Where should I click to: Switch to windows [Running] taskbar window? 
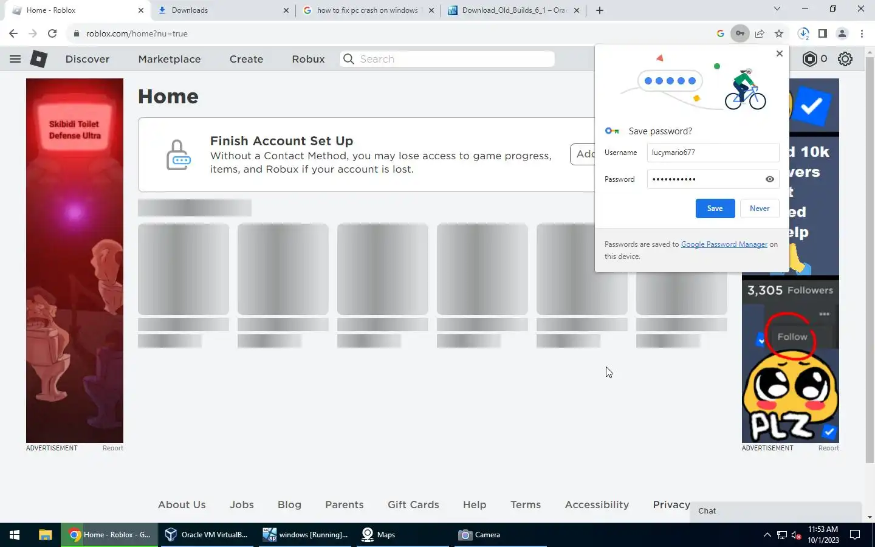(305, 535)
